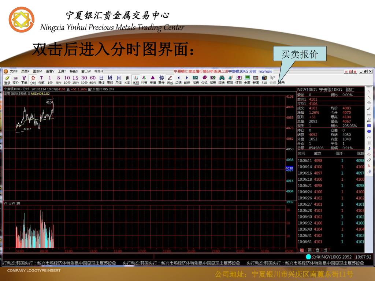375x281 pixels.
Task: Select the blue rectangle drawing tool
Action: [x=369, y=125]
